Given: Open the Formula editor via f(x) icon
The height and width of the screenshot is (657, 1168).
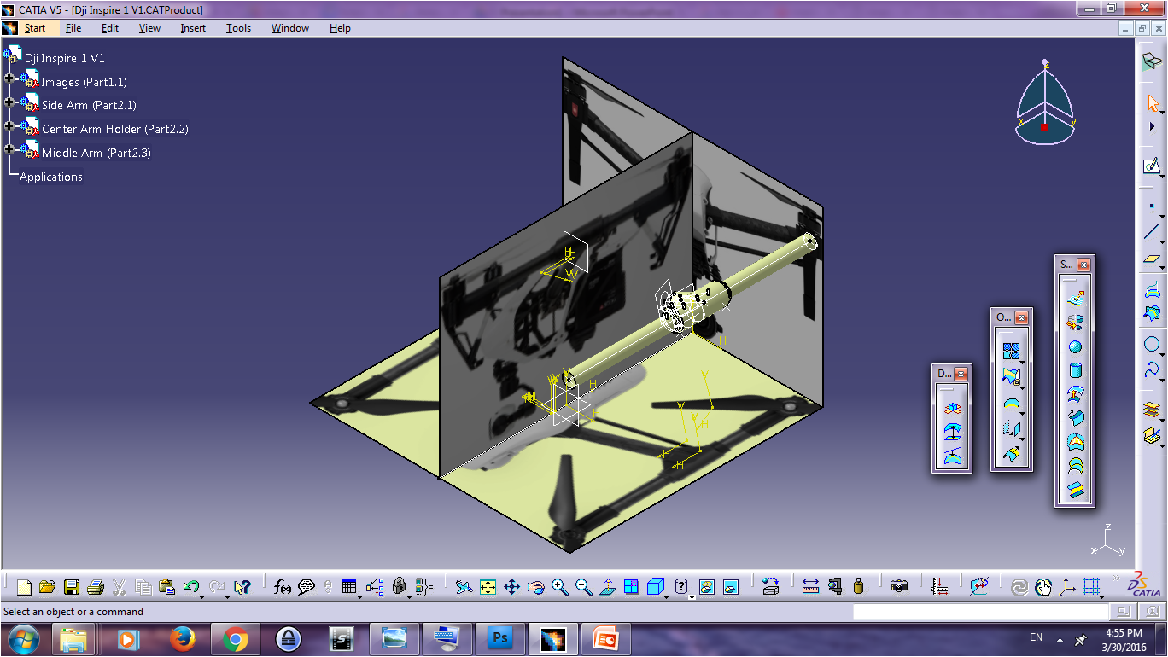Looking at the screenshot, I should [282, 586].
